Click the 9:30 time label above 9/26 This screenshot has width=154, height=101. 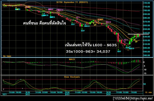(x=109, y=92)
